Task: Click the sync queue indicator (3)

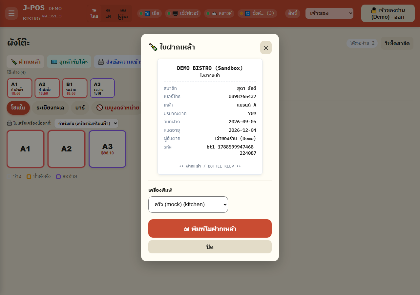Action: [x=257, y=13]
